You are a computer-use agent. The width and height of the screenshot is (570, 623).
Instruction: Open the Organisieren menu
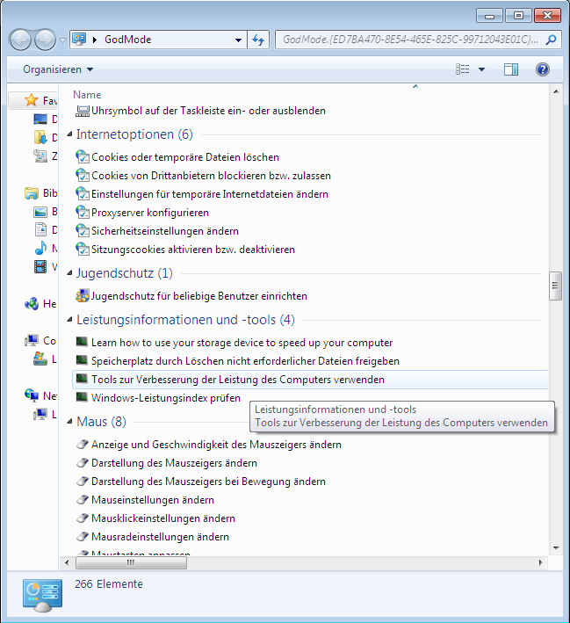coord(58,69)
